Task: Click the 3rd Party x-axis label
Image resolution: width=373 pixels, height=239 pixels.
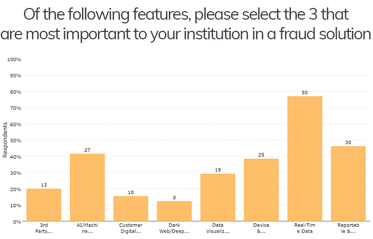Action: click(x=44, y=228)
